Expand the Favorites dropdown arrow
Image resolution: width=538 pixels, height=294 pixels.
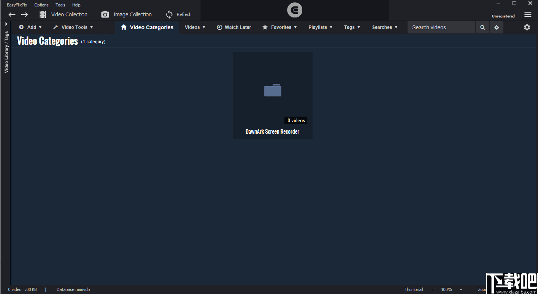click(295, 27)
